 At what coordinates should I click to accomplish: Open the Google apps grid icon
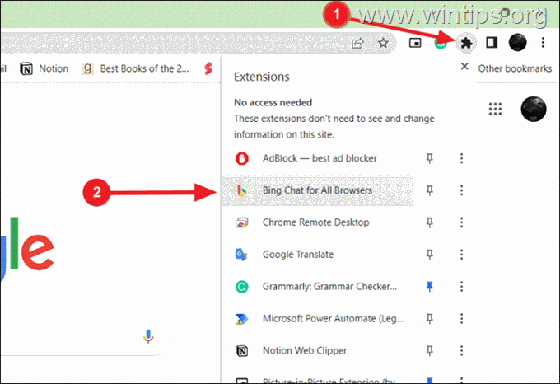[x=496, y=109]
